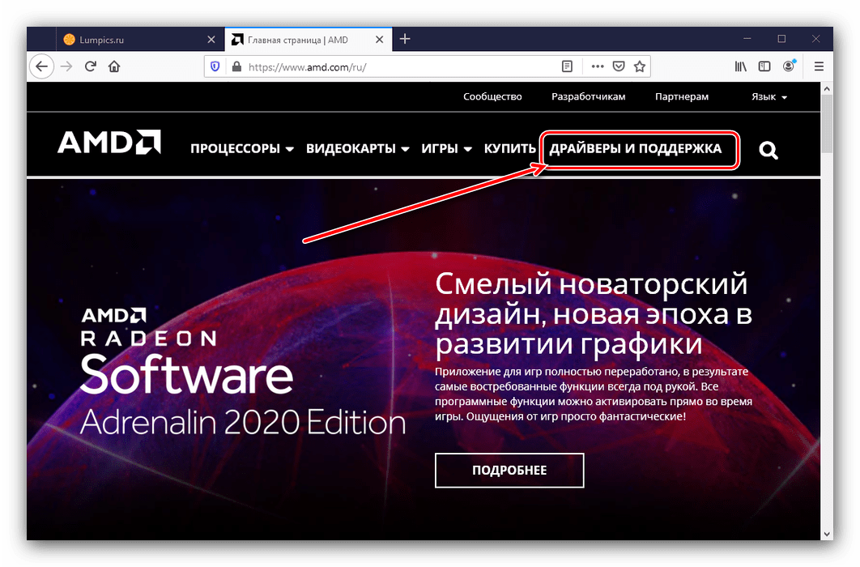This screenshot has height=567, width=860.
Task: Expand the ВИДЕОКАРТЫ dropdown menu
Action: [357, 149]
